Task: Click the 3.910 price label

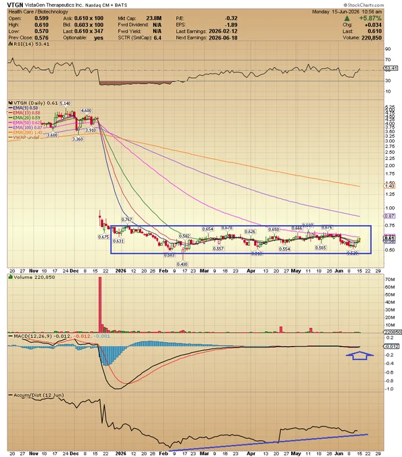Action: (x=90, y=130)
